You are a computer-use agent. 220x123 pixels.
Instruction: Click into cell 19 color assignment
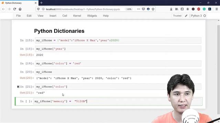[x=118, y=64]
